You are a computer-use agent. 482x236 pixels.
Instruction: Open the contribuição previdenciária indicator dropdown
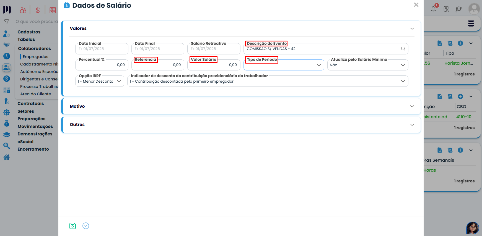click(268, 81)
